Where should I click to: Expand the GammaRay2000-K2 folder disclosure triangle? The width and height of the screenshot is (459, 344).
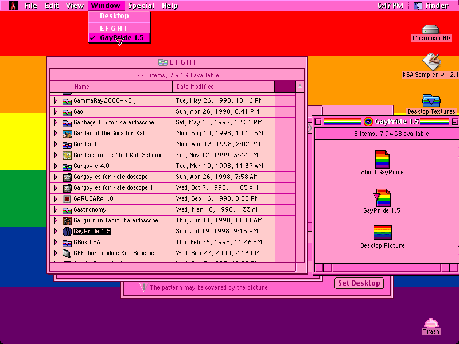55,101
